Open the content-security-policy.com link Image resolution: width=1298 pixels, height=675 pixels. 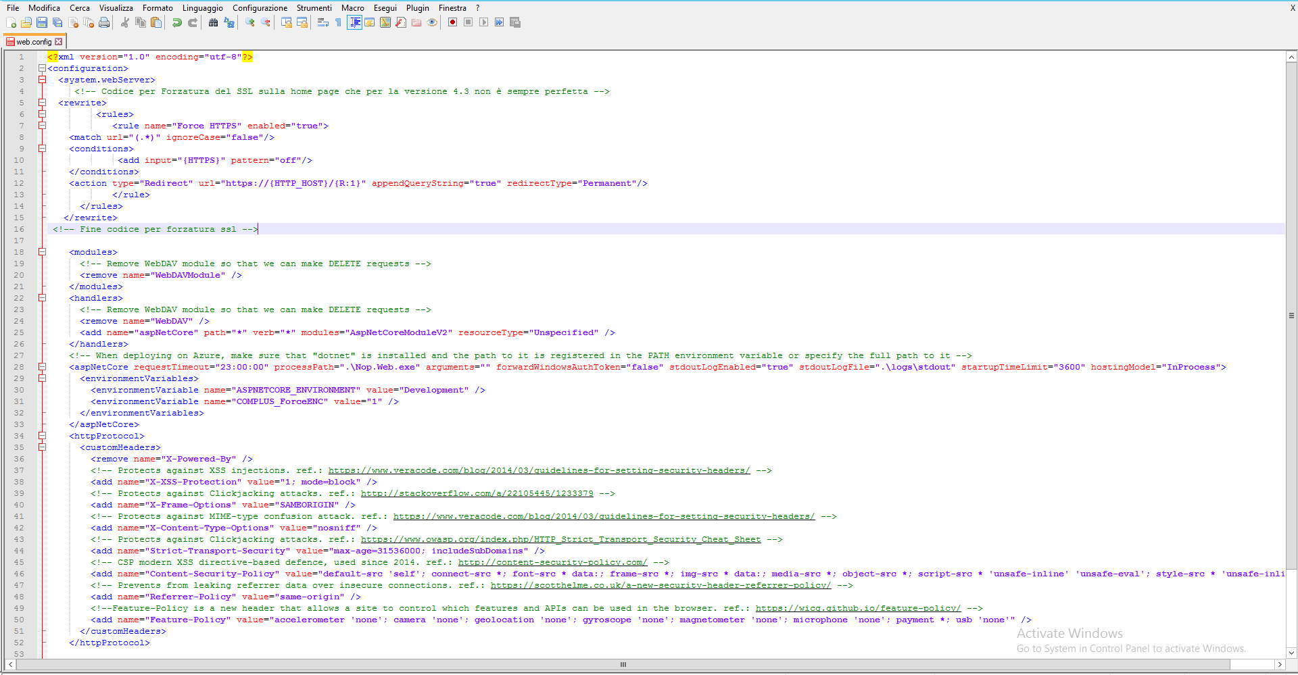pyautogui.click(x=552, y=562)
